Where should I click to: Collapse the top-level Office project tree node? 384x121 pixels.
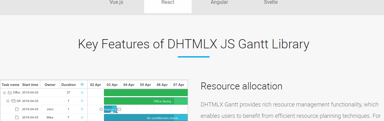(x=4, y=93)
